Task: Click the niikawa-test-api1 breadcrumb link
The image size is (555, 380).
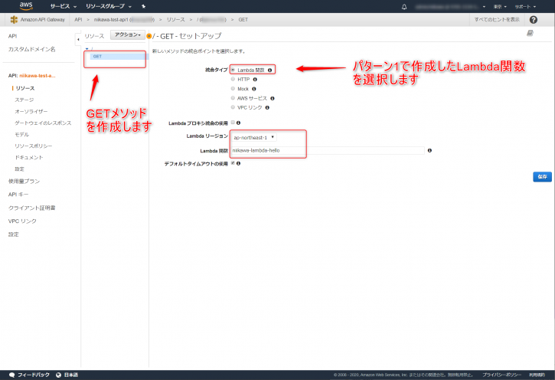Action: tap(124, 19)
